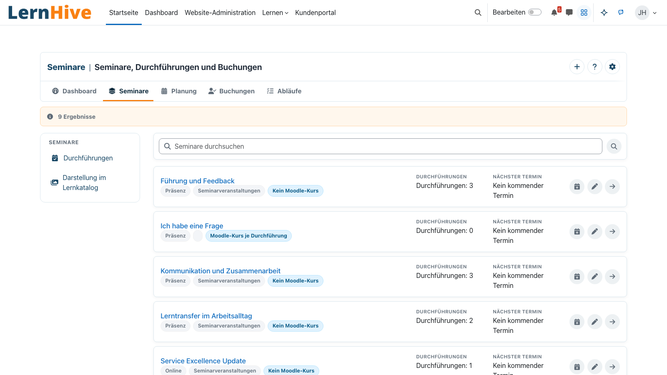
Task: Click the sparkle AI icon in navbar
Action: 604,12
